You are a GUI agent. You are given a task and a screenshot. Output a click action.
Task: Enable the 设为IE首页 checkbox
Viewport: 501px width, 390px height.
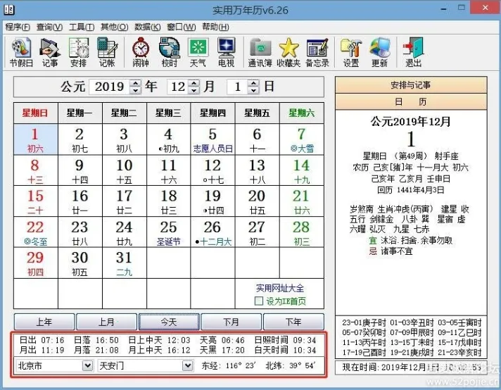coord(259,301)
